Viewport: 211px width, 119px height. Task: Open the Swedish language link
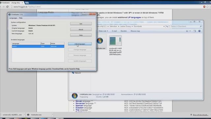[79, 108]
